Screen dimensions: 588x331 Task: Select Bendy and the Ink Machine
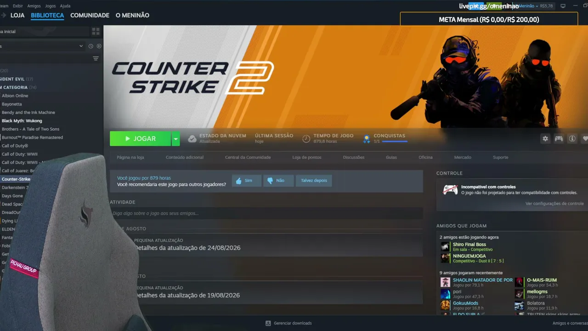(x=28, y=112)
